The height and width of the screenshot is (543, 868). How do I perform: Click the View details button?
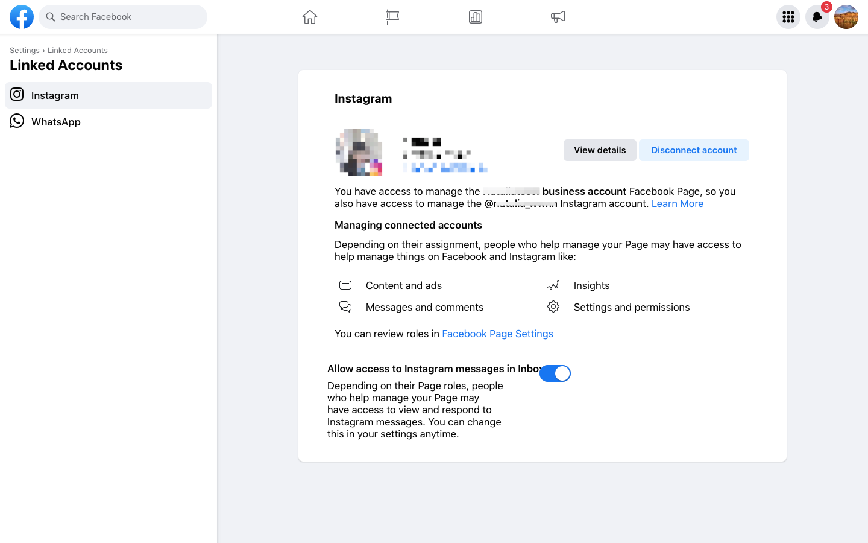pos(600,150)
